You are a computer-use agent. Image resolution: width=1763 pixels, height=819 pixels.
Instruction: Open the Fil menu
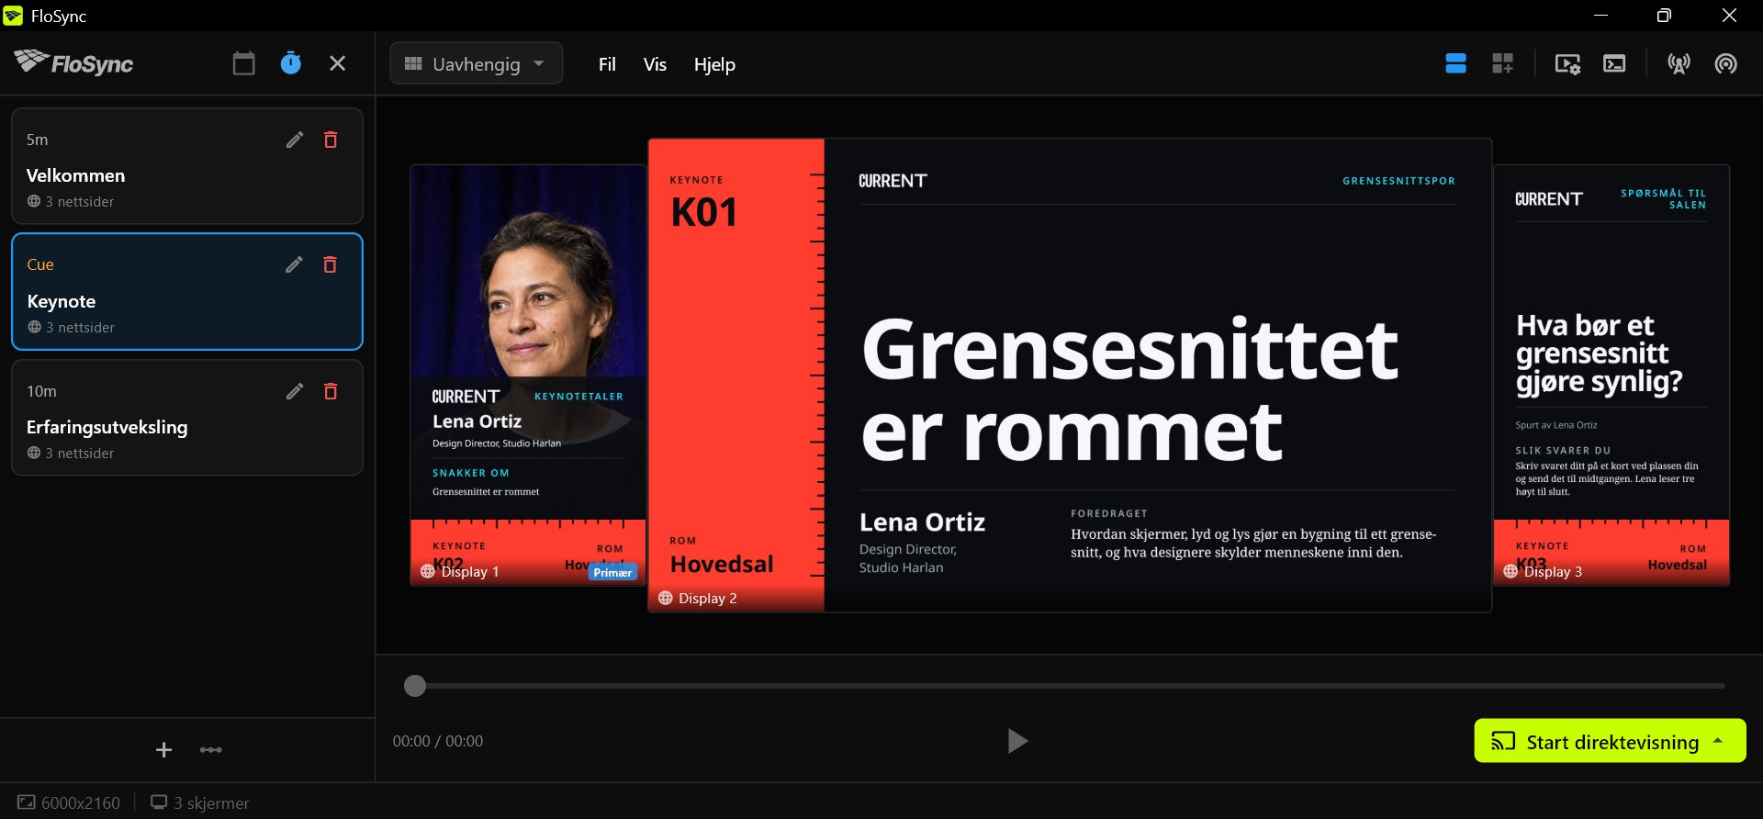click(x=607, y=64)
